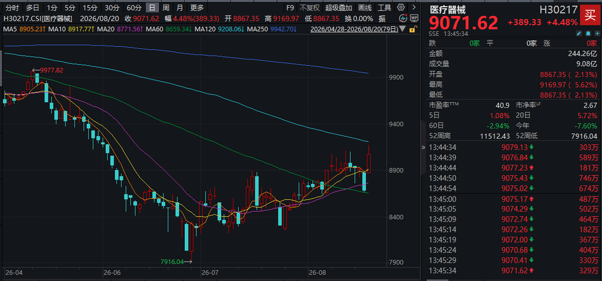This screenshot has width=602, height=281.
Task: Click the large 9071.62 price
Action: (463, 24)
